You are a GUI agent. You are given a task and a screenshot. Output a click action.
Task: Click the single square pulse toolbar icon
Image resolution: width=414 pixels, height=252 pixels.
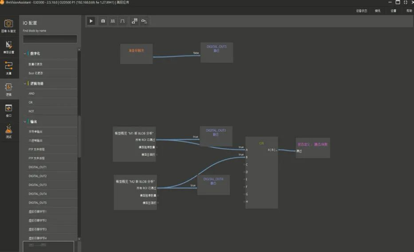[123, 21]
